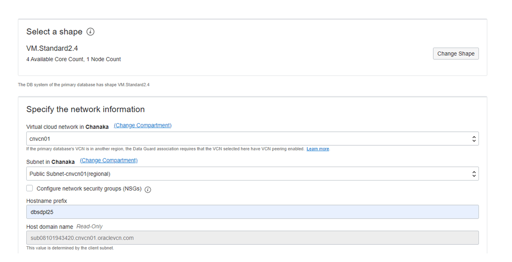512x262 pixels.
Task: Open the Learn more link about VCN peering
Action: coord(317,149)
